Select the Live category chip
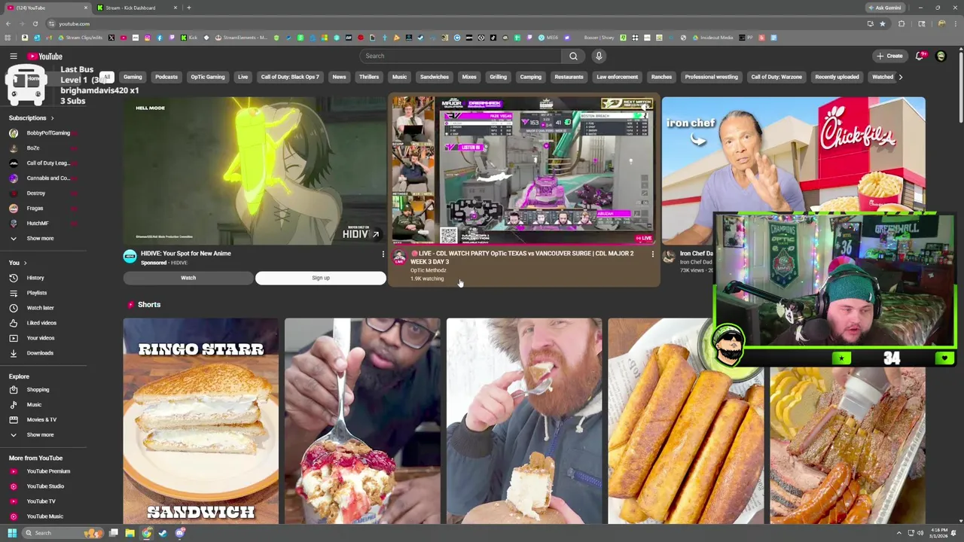 point(243,77)
